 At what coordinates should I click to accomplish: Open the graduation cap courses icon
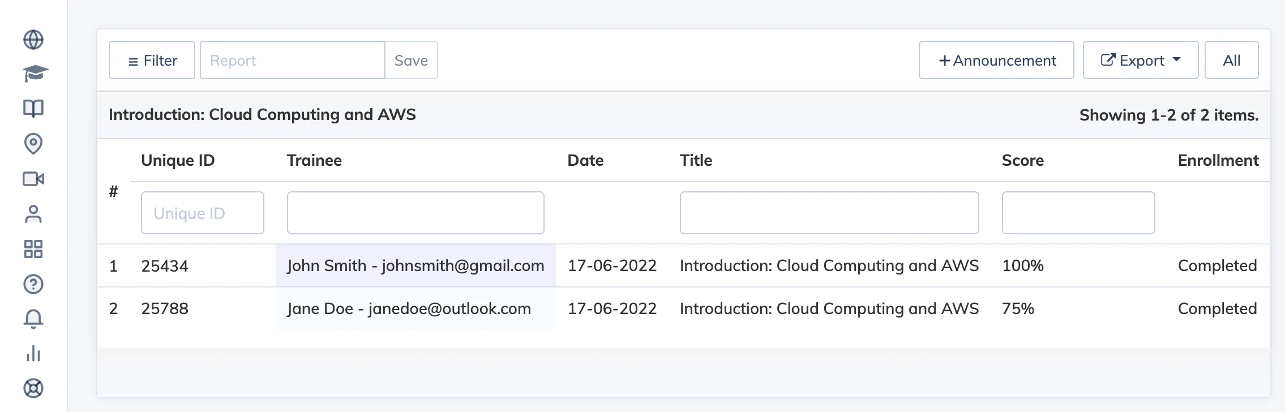(35, 74)
